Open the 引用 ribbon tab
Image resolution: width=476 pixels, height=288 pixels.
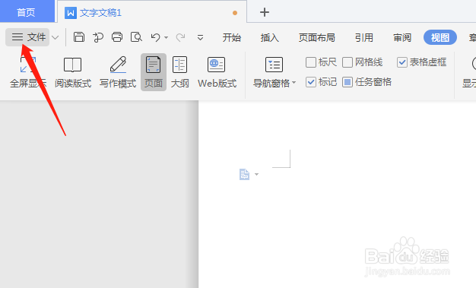364,38
